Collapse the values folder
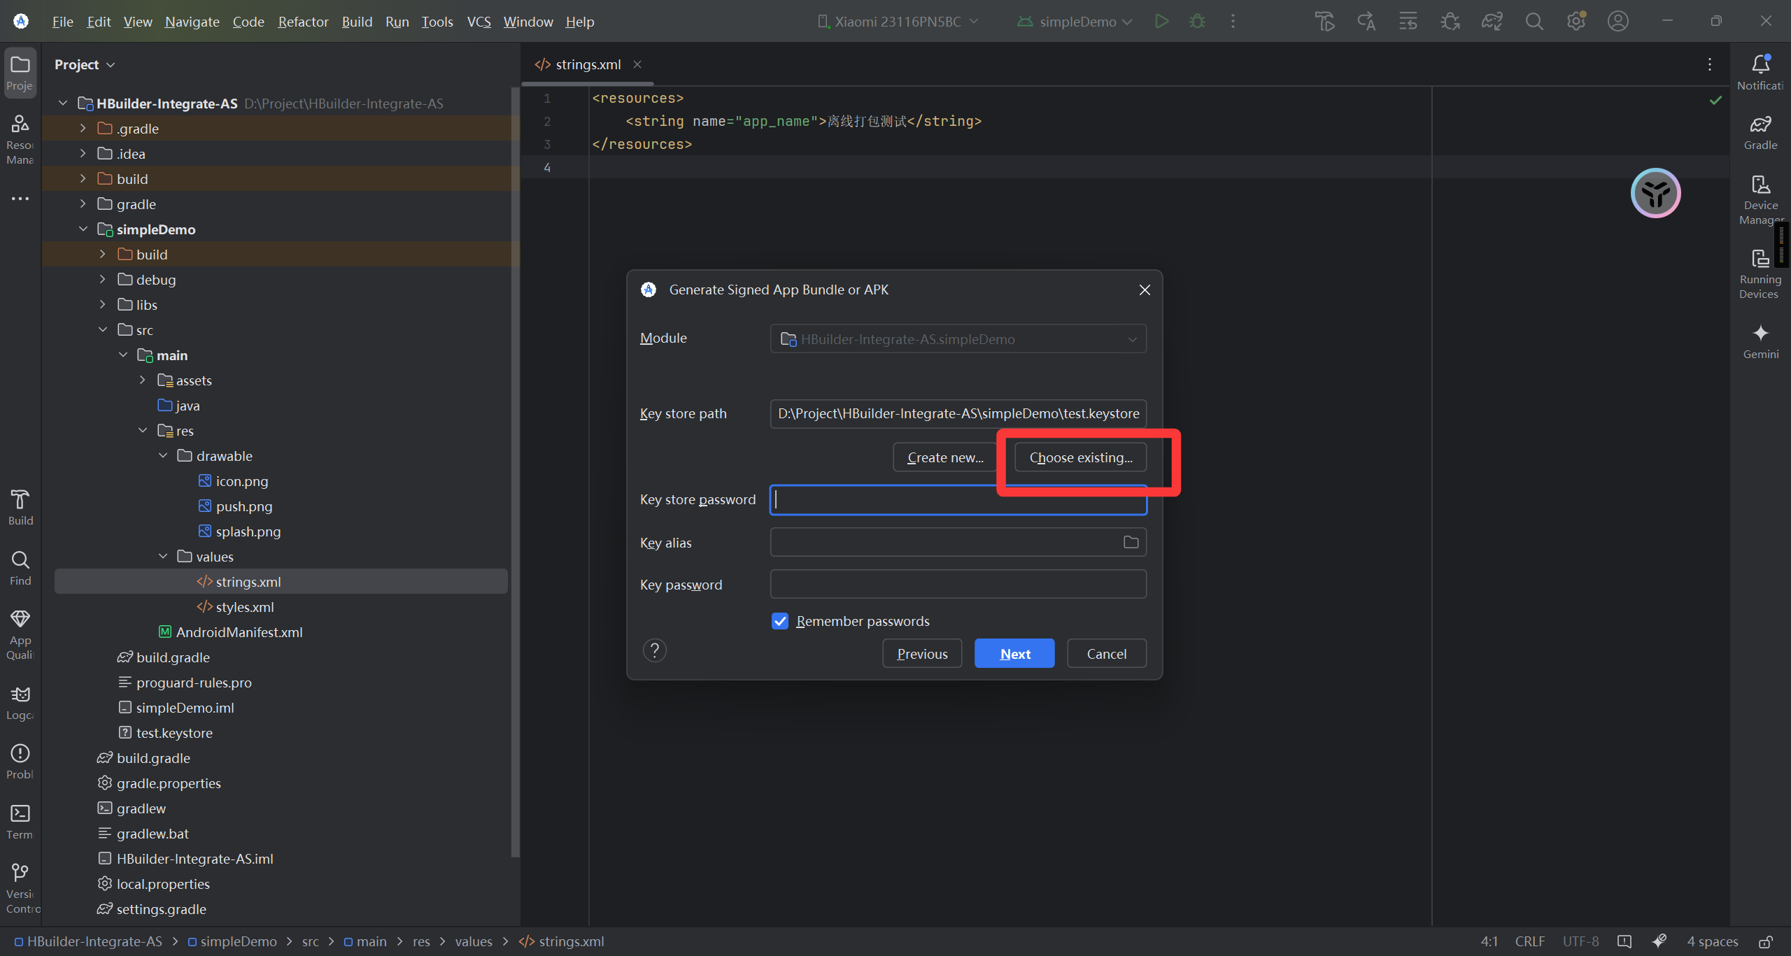The image size is (1791, 956). tap(162, 557)
